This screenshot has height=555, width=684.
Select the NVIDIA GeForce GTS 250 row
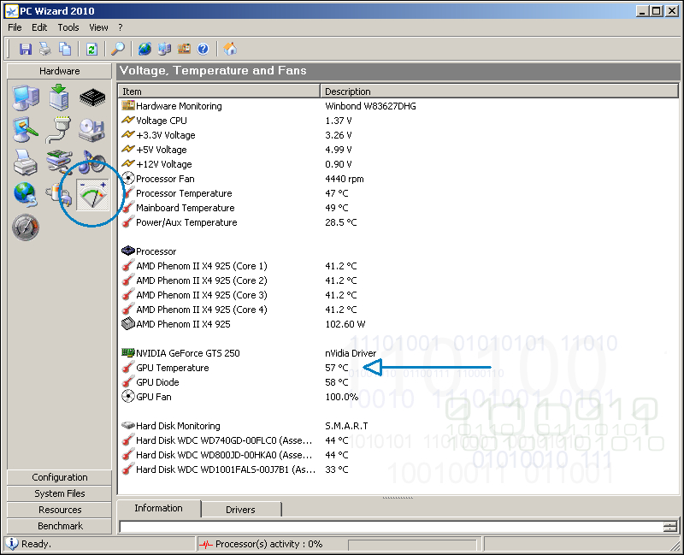398,353
